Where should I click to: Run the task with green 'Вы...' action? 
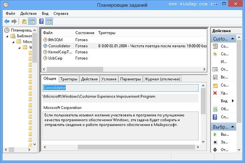(x=221, y=134)
